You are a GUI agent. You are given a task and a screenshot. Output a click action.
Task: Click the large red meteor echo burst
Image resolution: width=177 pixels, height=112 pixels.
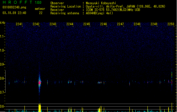pyautogui.click(x=39, y=83)
